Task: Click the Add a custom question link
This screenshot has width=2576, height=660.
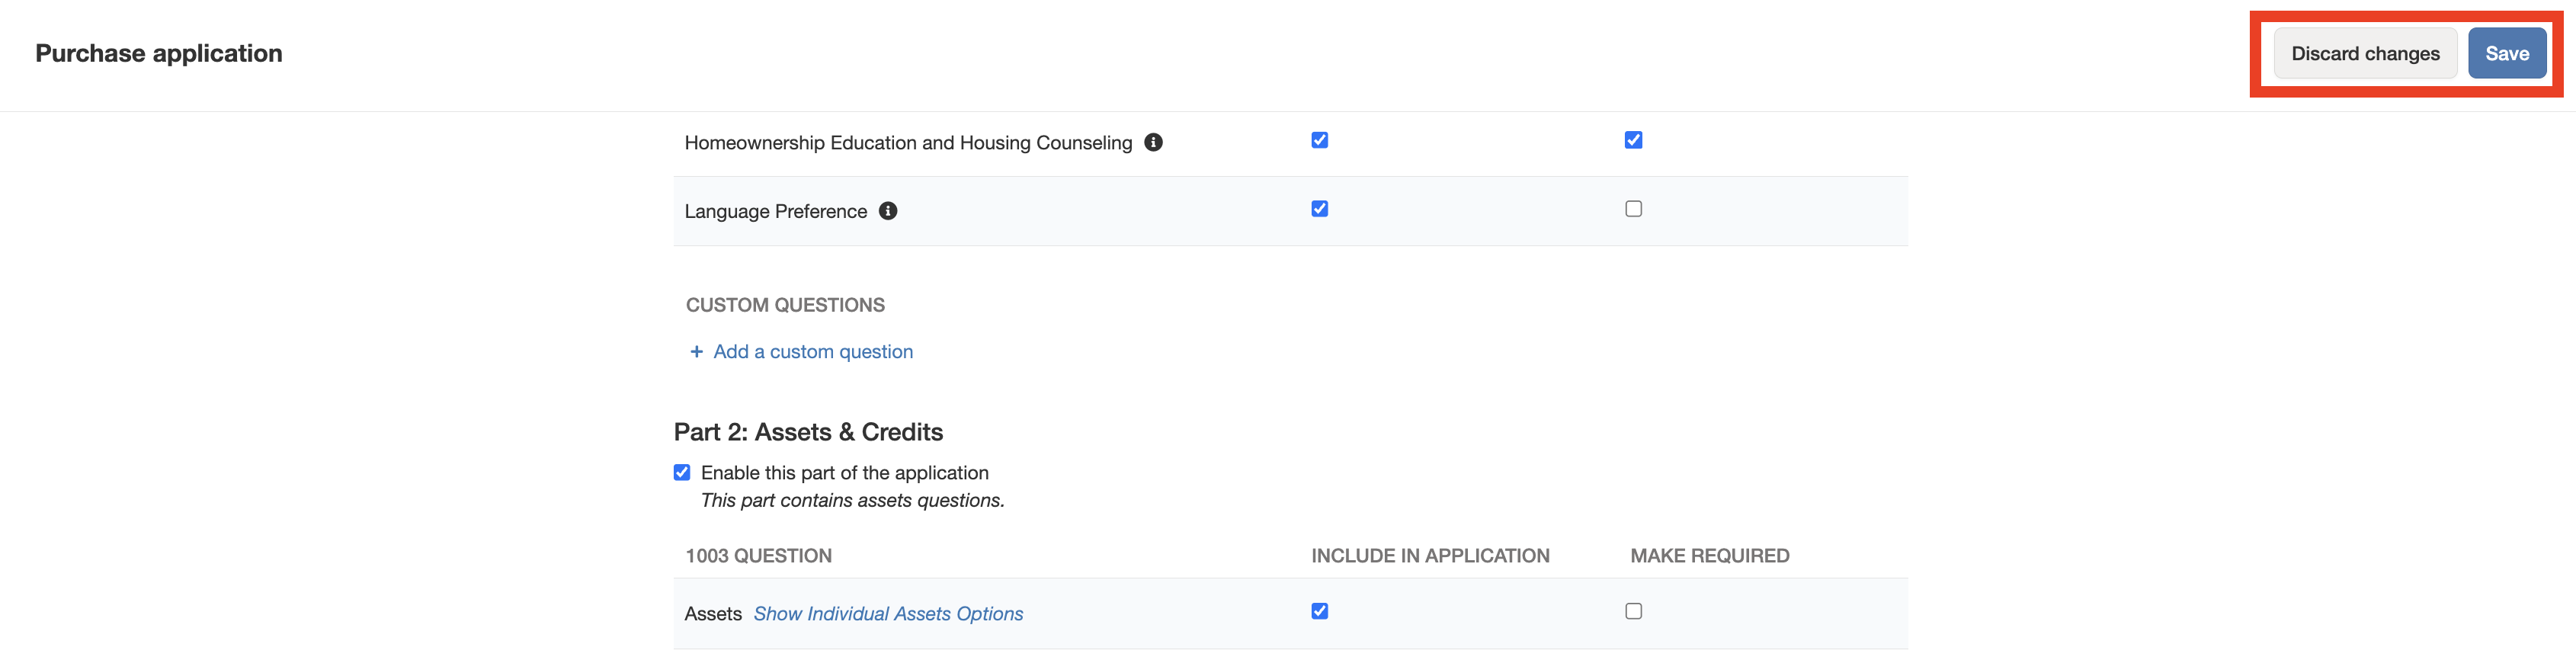Action: tap(812, 352)
